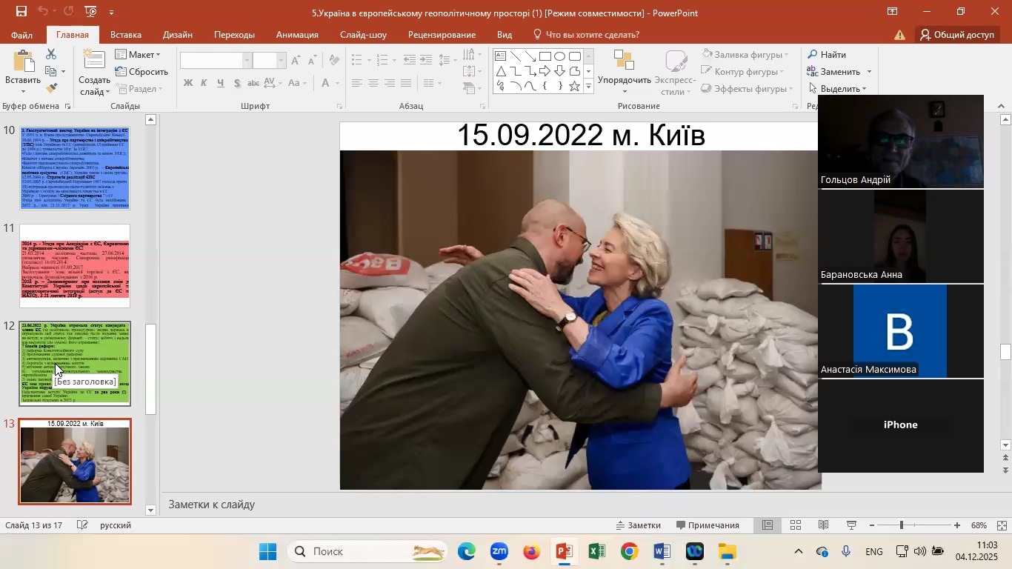1012x569 pixels.
Task: Select slide 12 thumbnail
Action: pos(75,364)
